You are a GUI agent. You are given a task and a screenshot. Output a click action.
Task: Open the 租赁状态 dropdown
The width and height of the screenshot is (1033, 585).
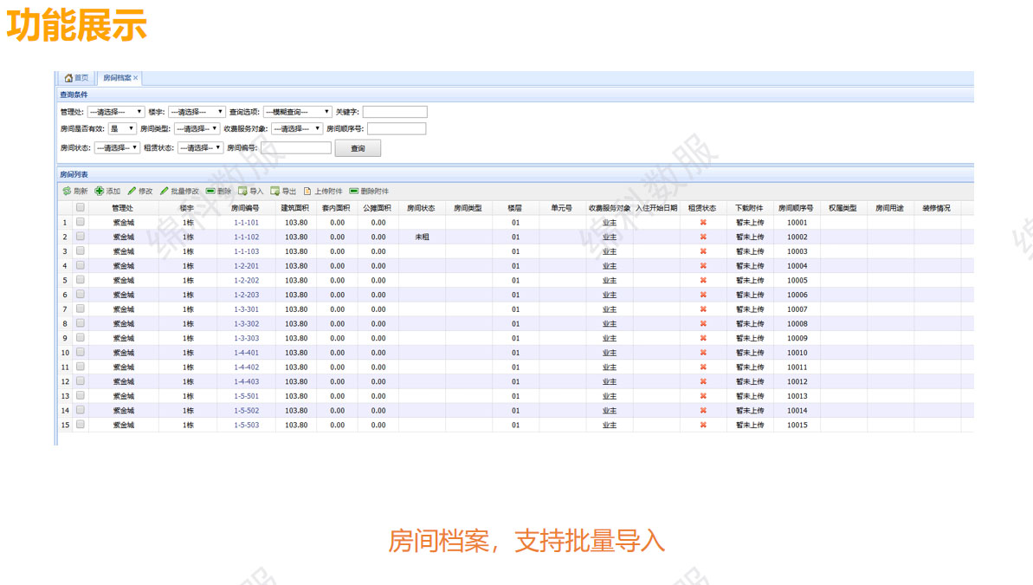200,147
